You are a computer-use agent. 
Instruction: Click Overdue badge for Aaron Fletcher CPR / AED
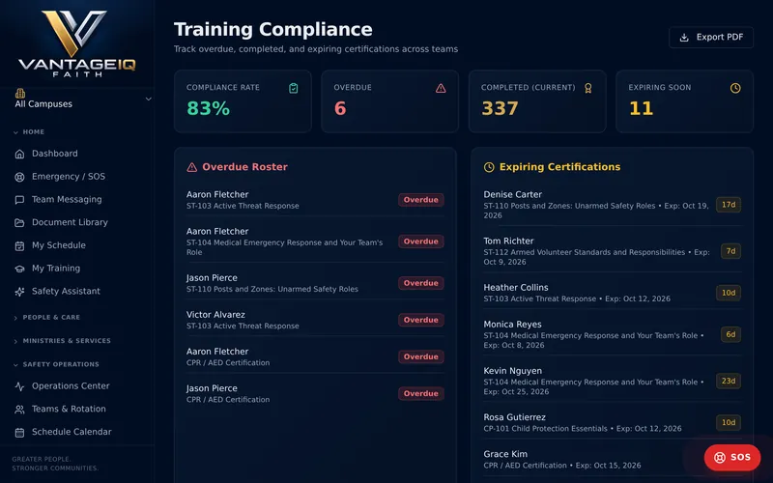click(421, 356)
